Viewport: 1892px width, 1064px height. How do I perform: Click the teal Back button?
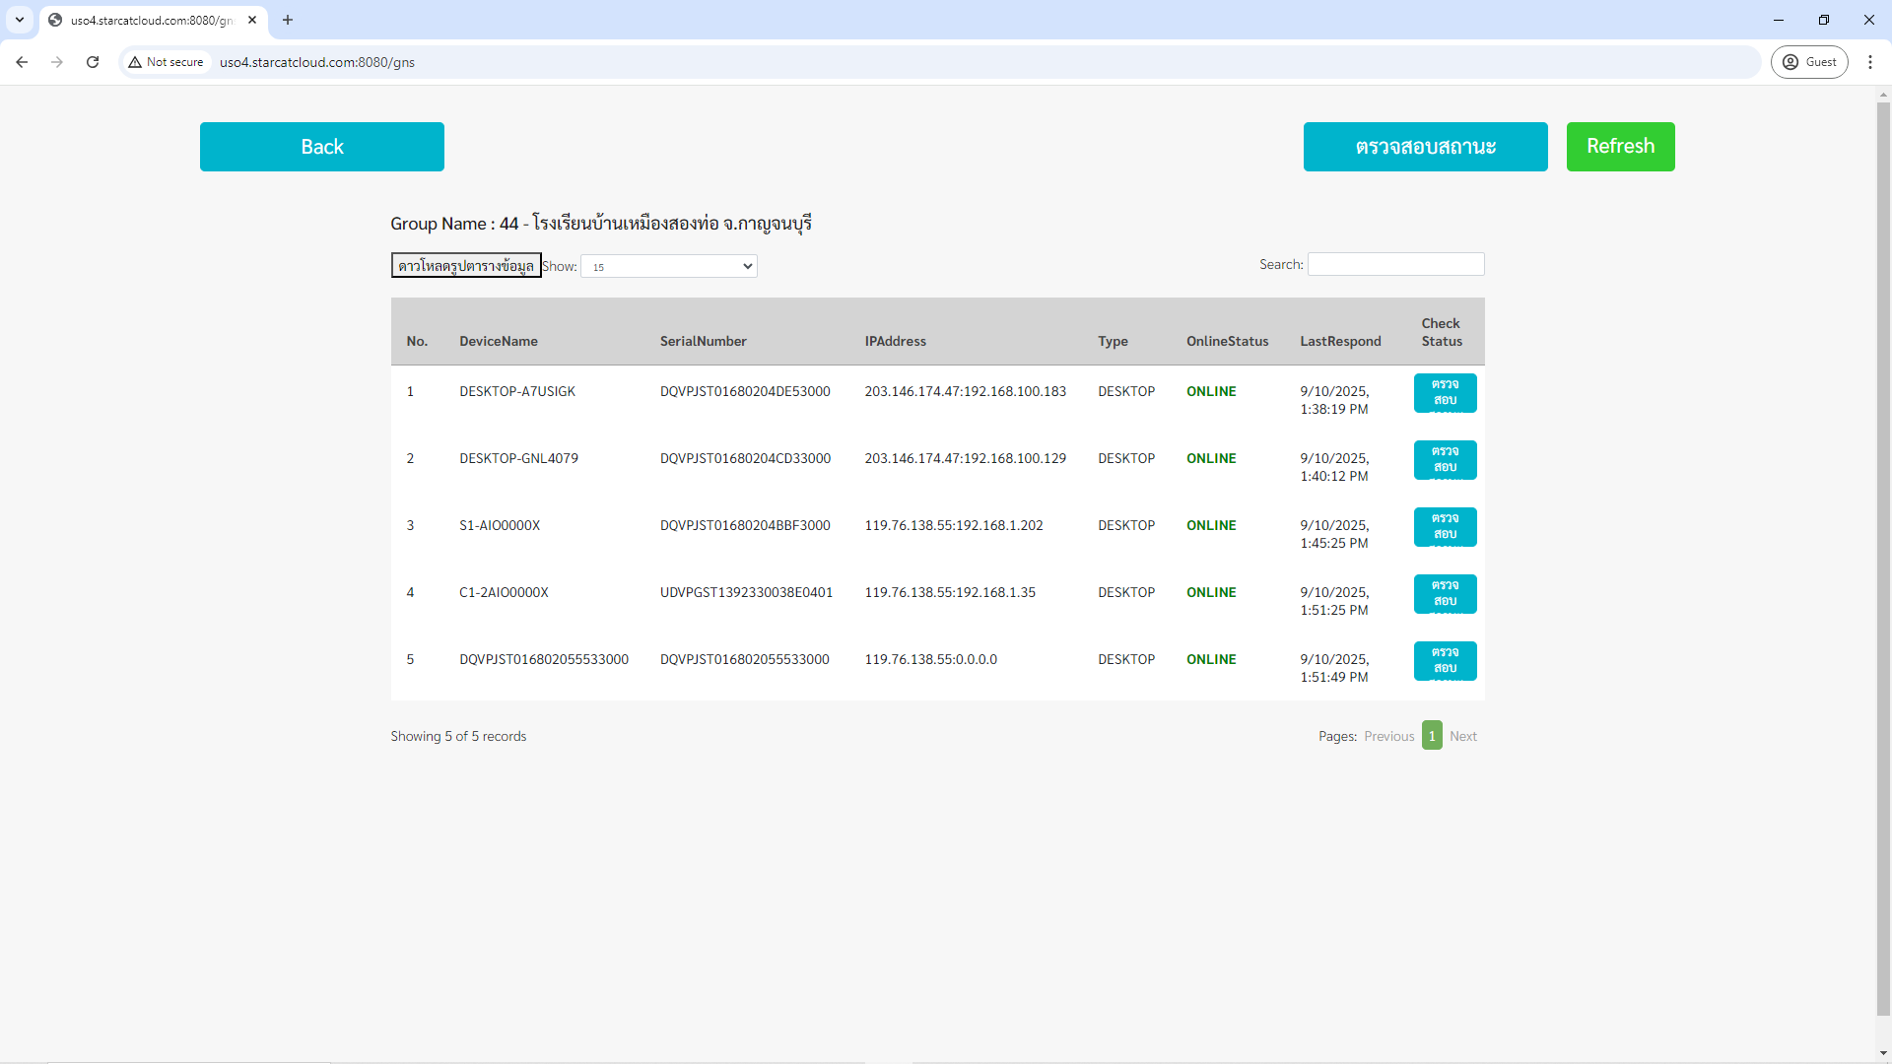pyautogui.click(x=321, y=147)
